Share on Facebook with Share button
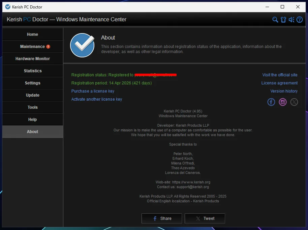The width and height of the screenshot is (308, 230). click(x=162, y=219)
